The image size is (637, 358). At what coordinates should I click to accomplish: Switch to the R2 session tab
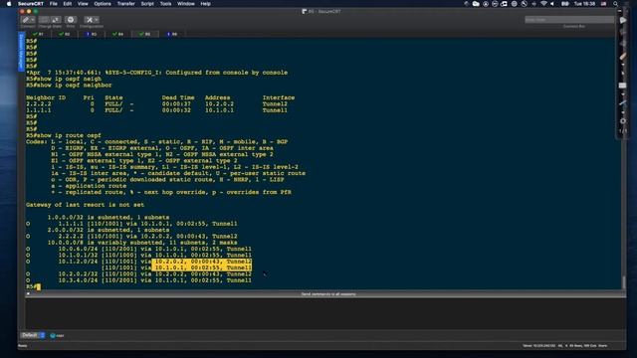[64, 34]
